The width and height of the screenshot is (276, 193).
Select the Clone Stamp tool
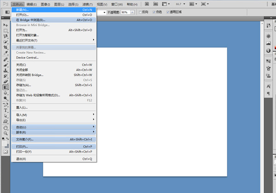(x=6, y=71)
